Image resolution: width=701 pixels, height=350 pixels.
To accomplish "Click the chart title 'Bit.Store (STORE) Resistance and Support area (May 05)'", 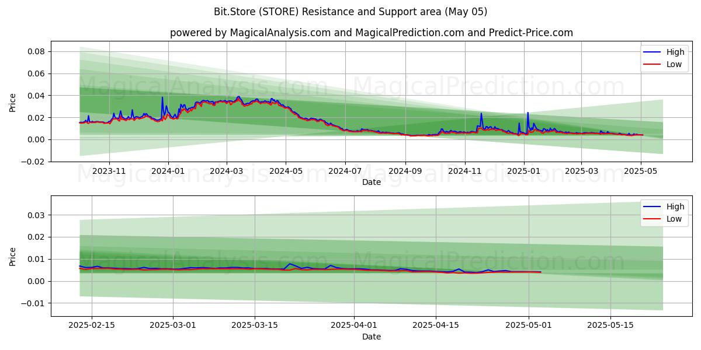I will click(350, 12).
